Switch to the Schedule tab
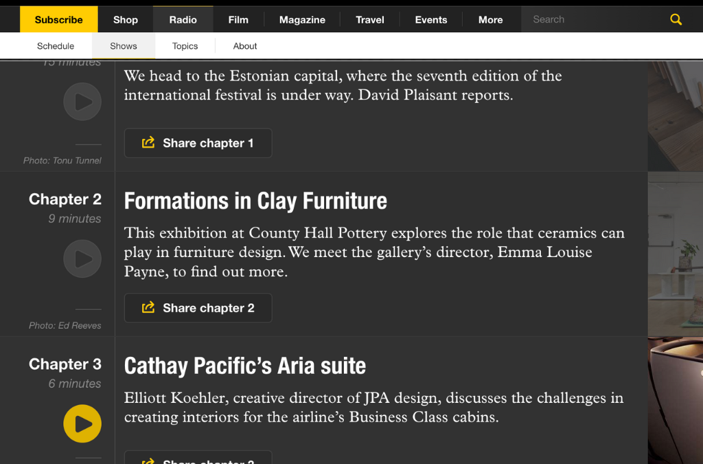The width and height of the screenshot is (703, 464). coord(56,46)
